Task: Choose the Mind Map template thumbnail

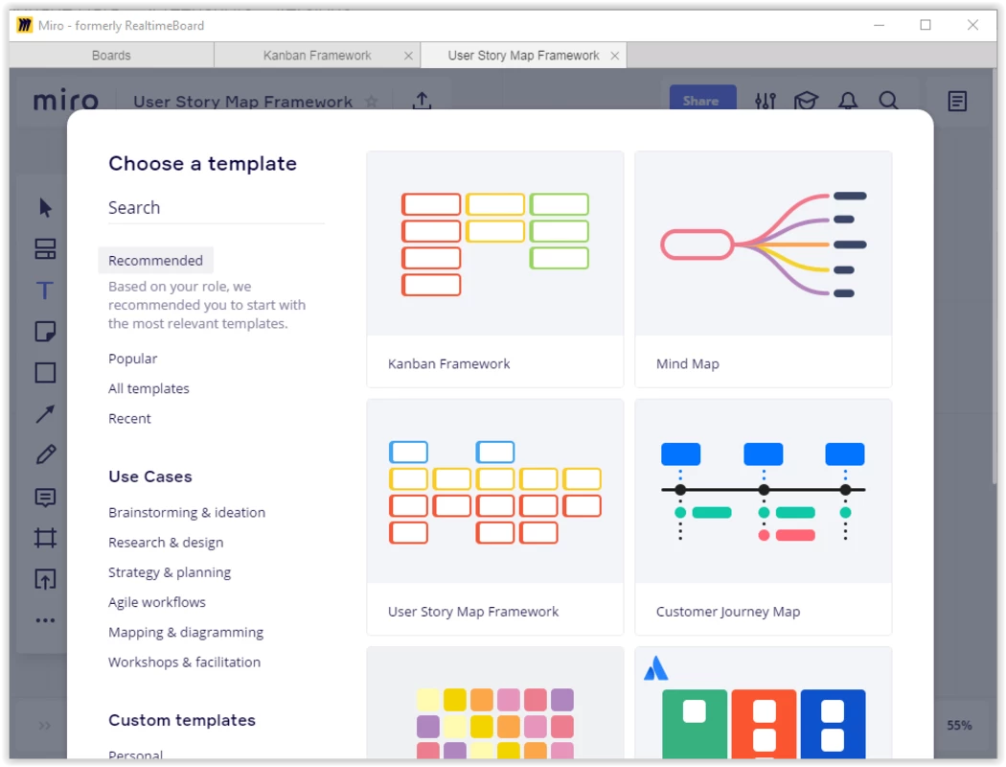Action: click(763, 244)
